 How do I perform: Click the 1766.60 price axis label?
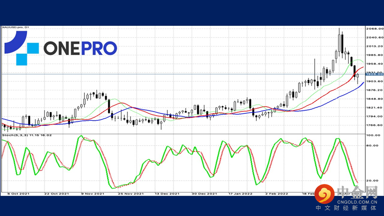375,125
